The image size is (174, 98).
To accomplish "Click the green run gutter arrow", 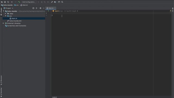I will coord(48,11).
